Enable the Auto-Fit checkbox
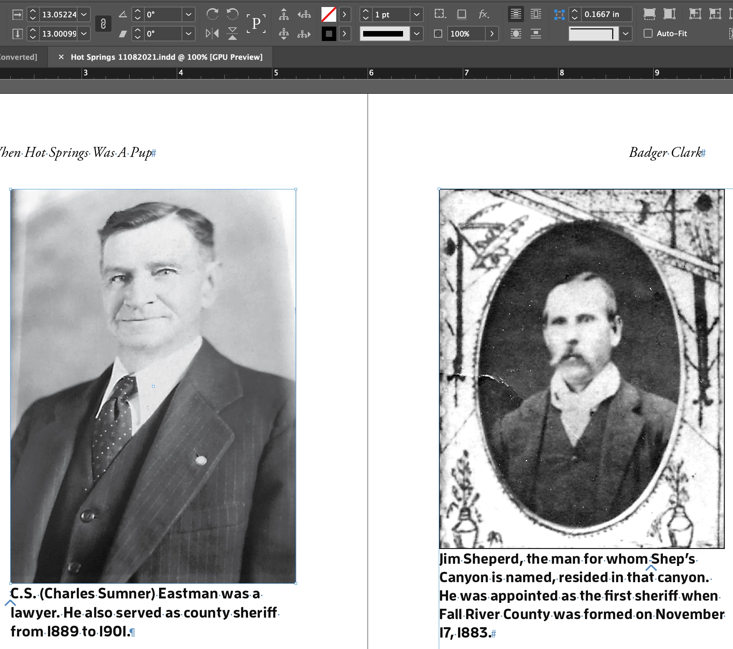 [648, 34]
